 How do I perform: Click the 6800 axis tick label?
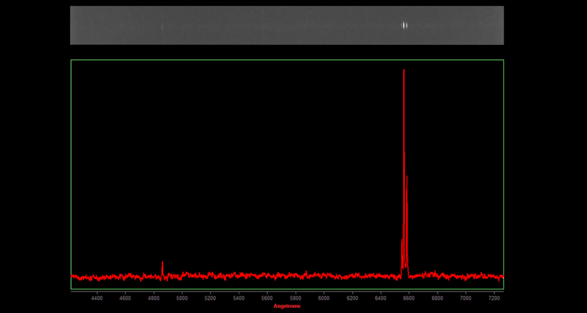[437, 298]
